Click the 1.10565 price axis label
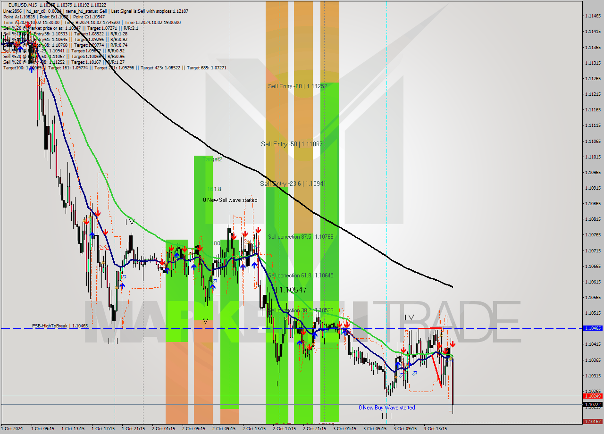Image resolution: width=604 pixels, height=434 pixels. pos(593,297)
